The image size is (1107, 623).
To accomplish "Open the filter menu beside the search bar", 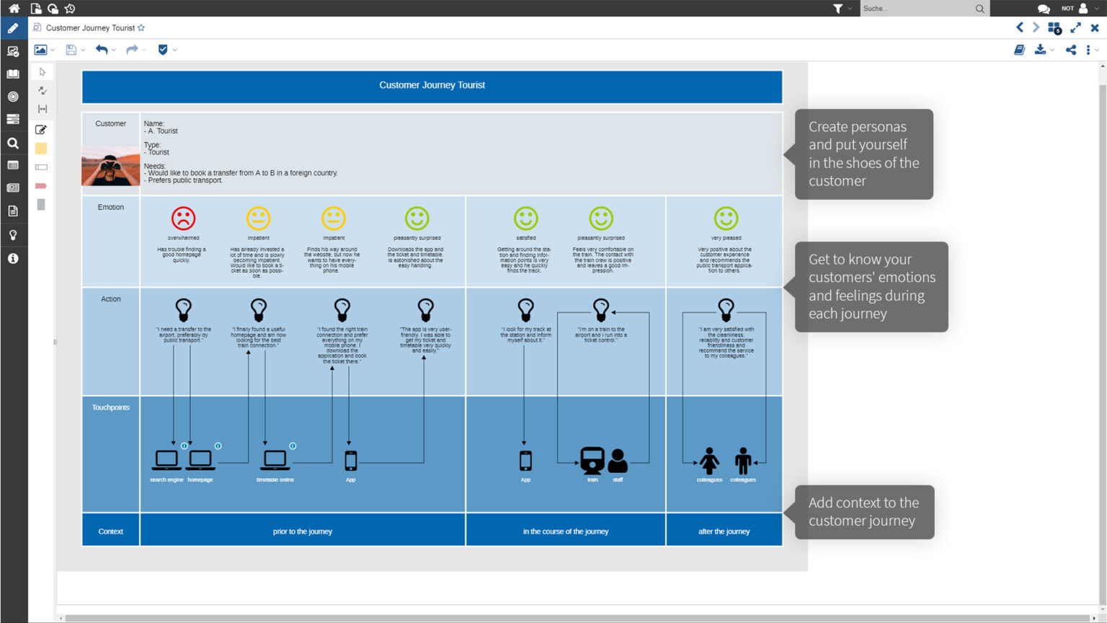I will pos(837,8).
